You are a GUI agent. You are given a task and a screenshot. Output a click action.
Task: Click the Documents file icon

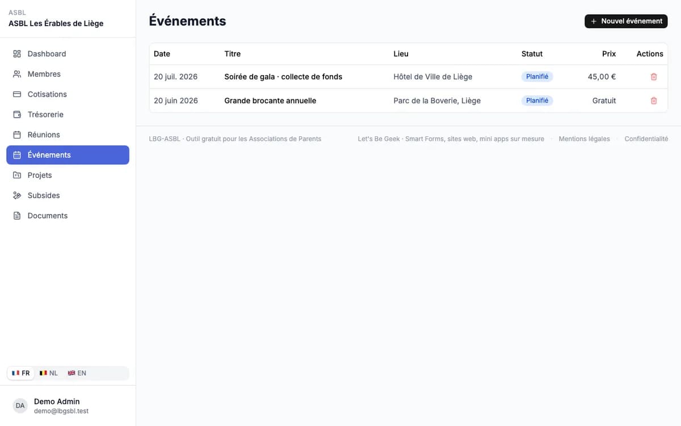click(x=17, y=216)
